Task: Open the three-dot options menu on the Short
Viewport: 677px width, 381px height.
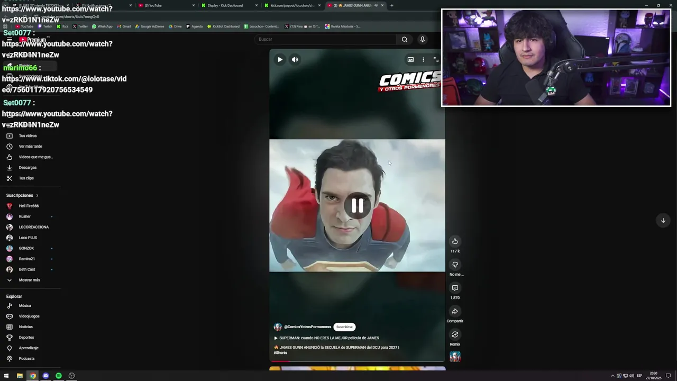Action: [x=423, y=60]
